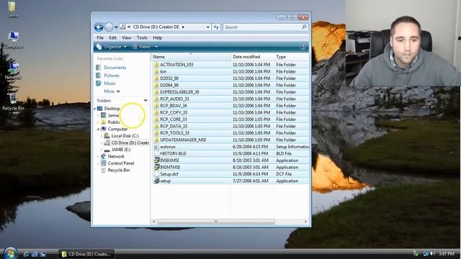
Task: Open the address bar history dropdown
Action: [x=208, y=27]
